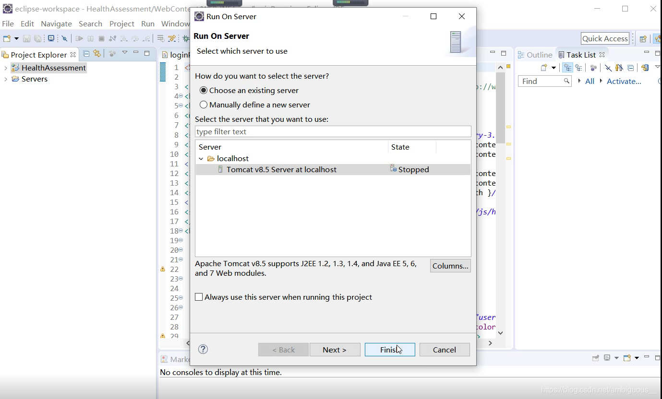
Task: Click the Use Step Filters icon
Action: point(172,38)
